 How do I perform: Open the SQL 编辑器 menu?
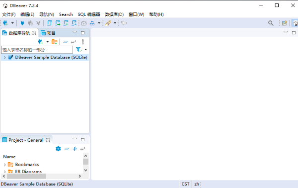point(89,14)
